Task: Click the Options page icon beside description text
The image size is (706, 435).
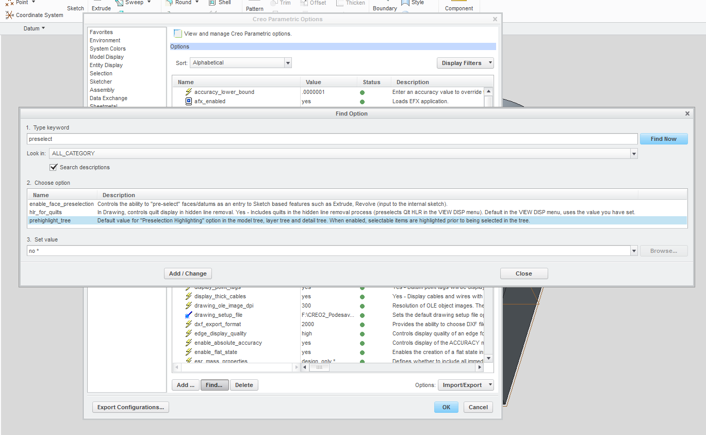Action: (x=177, y=34)
